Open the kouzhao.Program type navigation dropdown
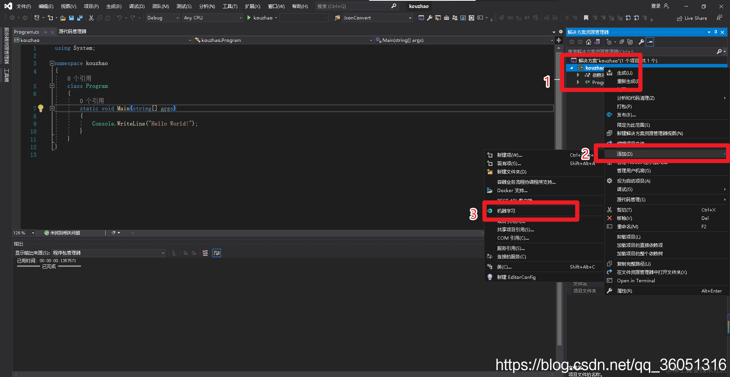 pyautogui.click(x=283, y=40)
